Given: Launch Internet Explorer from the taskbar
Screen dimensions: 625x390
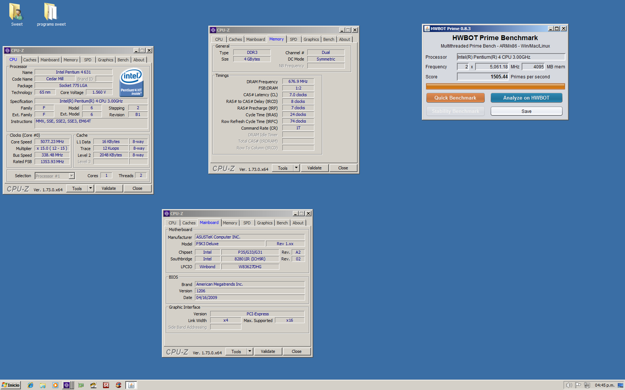Looking at the screenshot, I should click(31, 385).
